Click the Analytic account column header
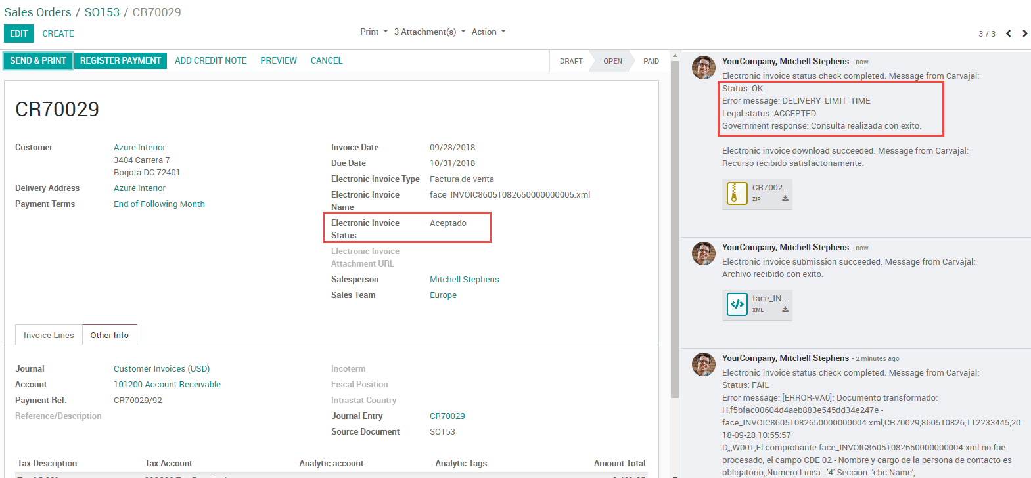Viewport: 1031px width, 478px height. tap(331, 464)
